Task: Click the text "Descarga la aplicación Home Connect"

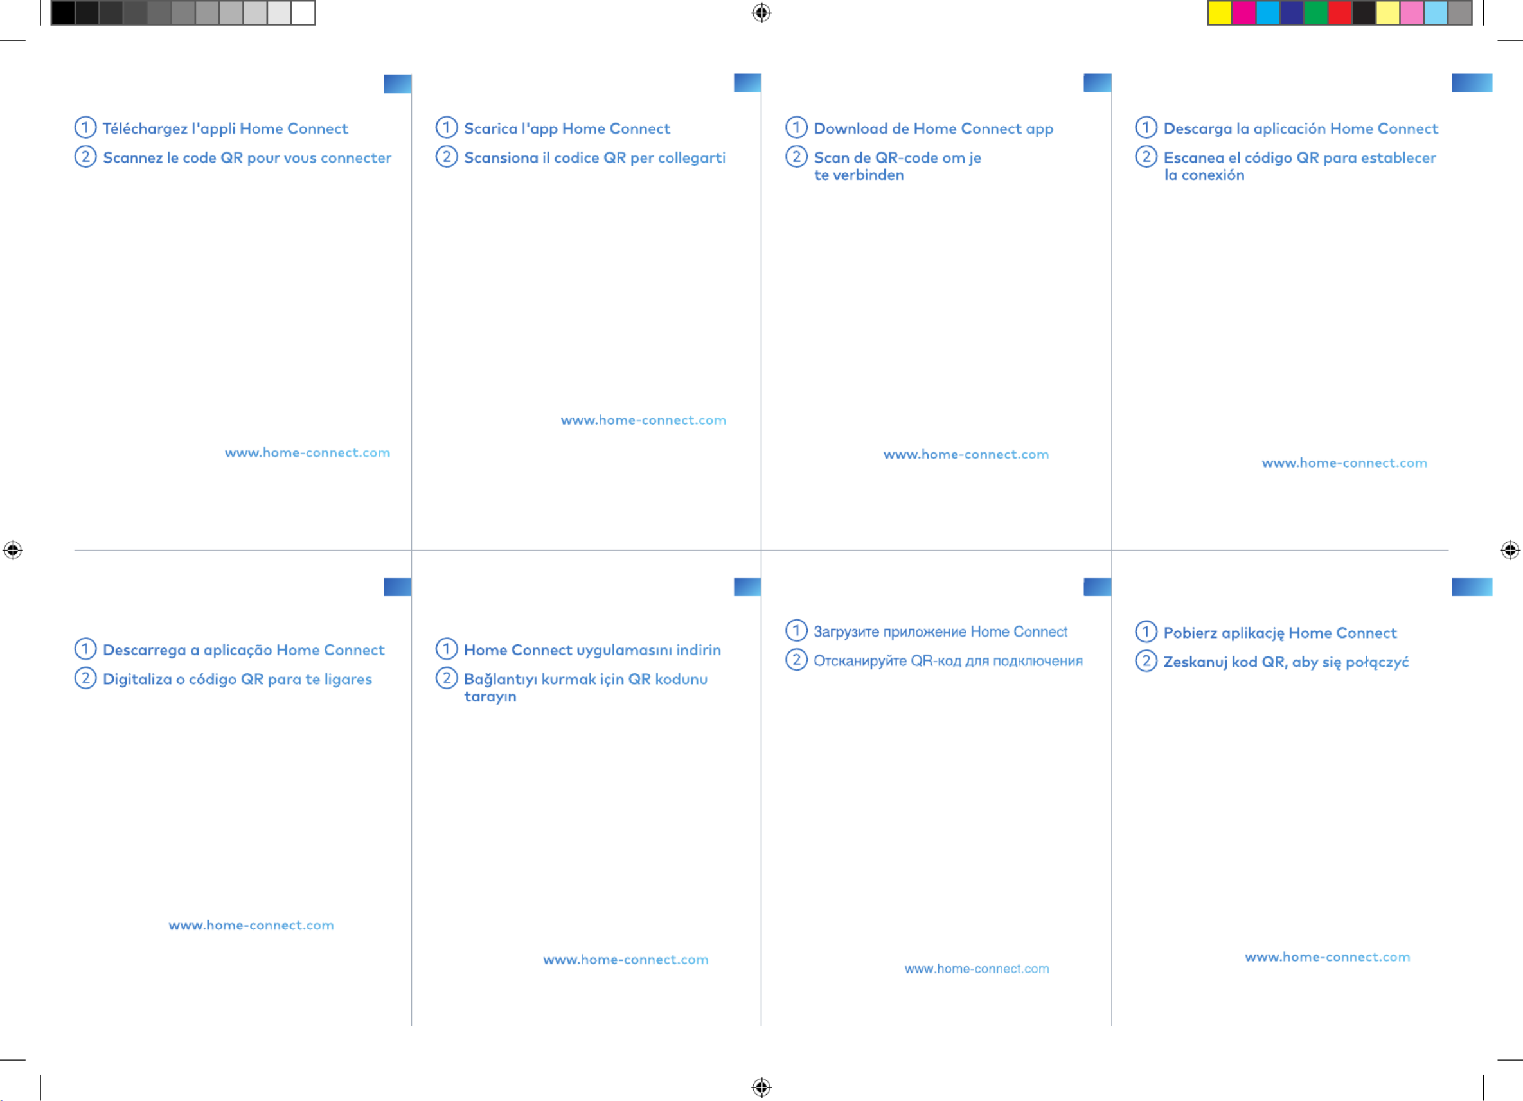Action: pos(1301,128)
